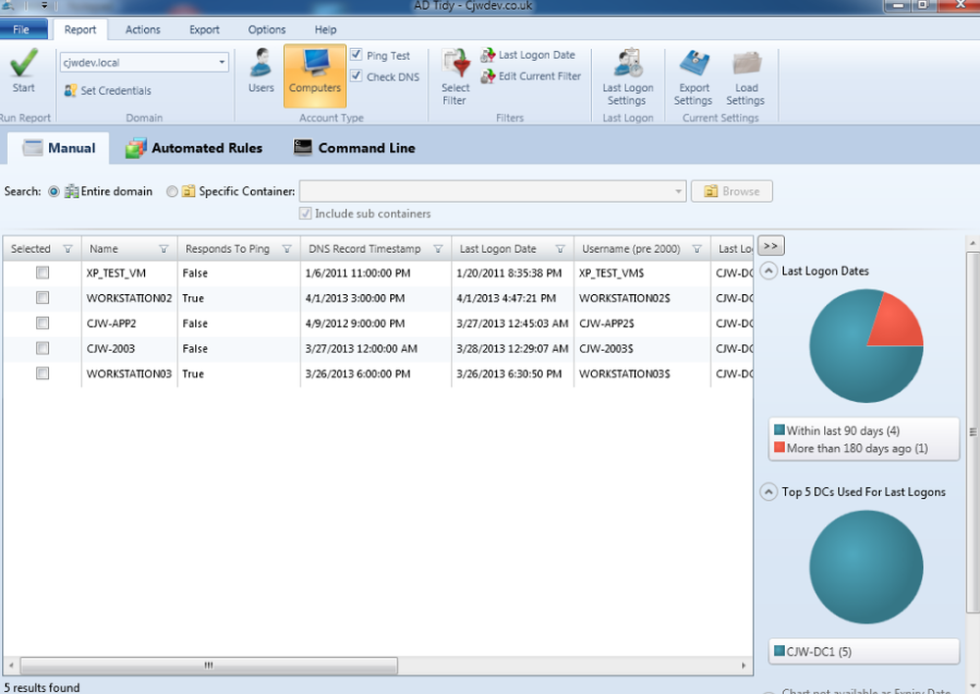Image resolution: width=980 pixels, height=694 pixels.
Task: Open the Options menu
Action: pos(266,29)
